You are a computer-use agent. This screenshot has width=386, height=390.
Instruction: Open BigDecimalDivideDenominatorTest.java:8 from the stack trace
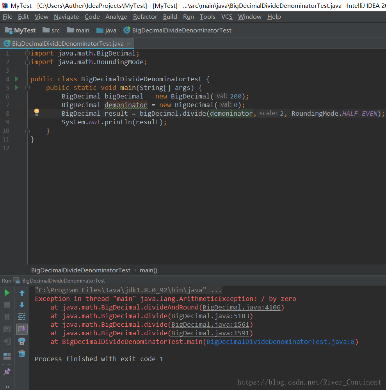click(x=291, y=341)
